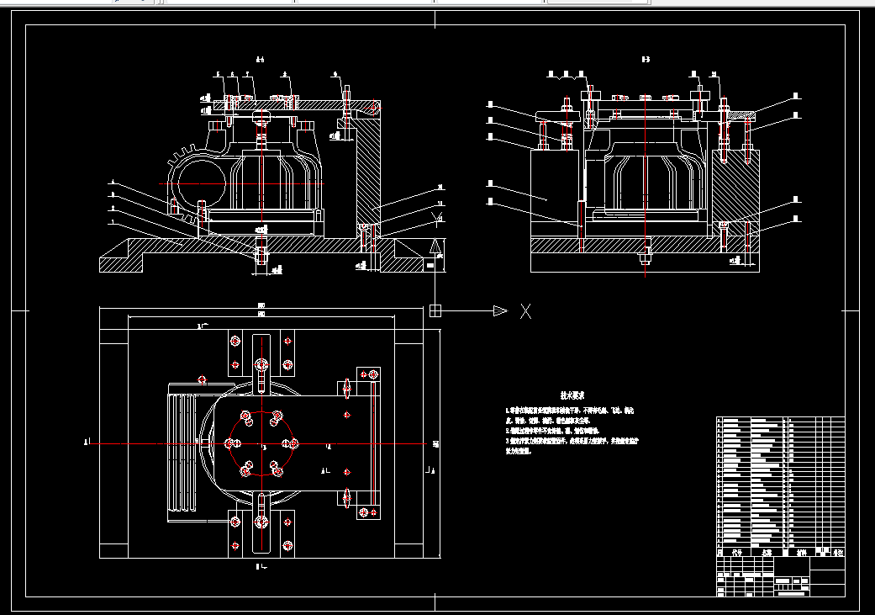This screenshot has width=875, height=615.
Task: Click the X axis arrowhead of the UCS icon
Action: 501,311
